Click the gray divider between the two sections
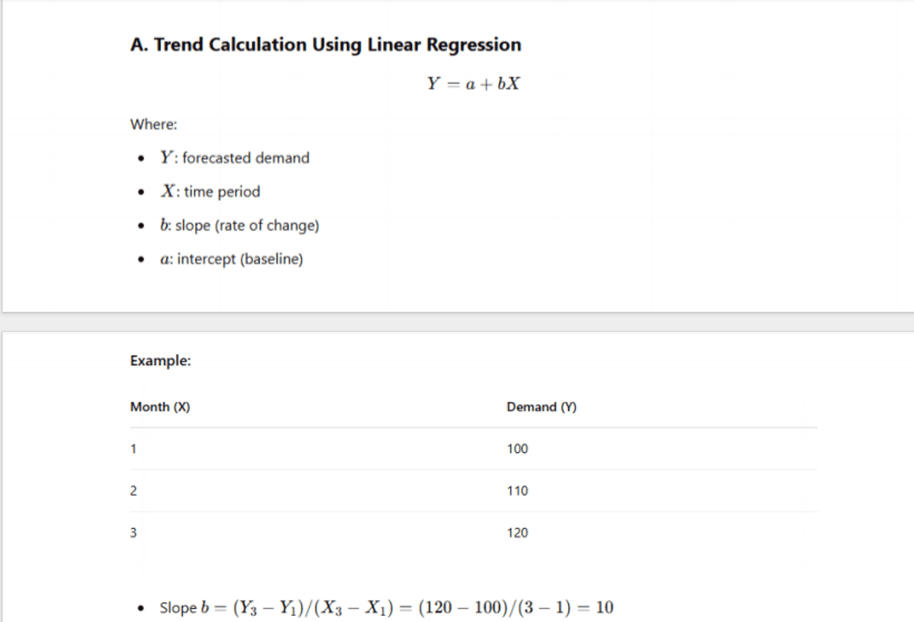This screenshot has height=622, width=914. 457,322
